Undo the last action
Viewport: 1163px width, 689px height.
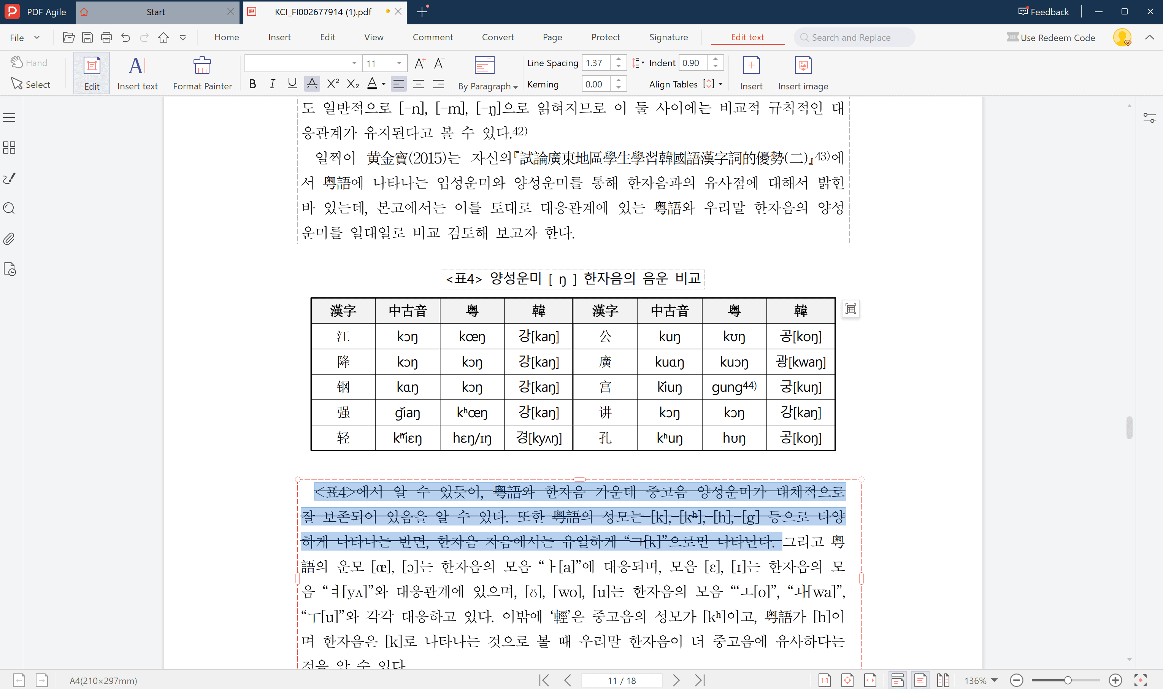(x=125, y=37)
